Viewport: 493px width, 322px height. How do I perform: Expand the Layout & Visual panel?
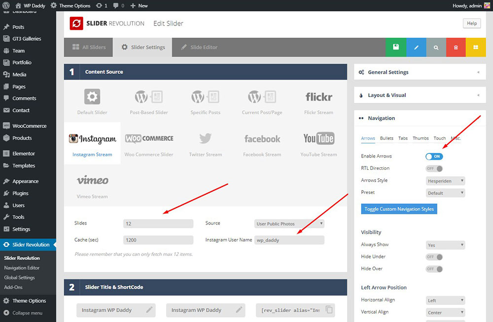click(420, 95)
